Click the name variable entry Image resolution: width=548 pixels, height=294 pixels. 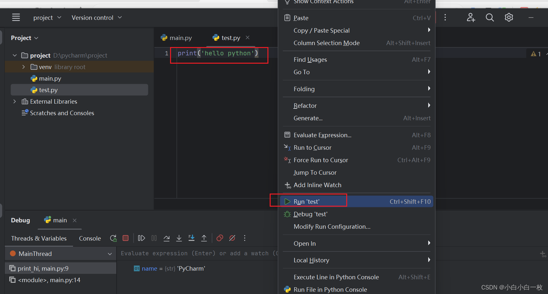169,268
